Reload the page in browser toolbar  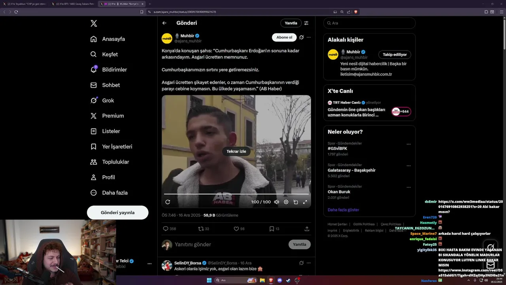click(16, 12)
